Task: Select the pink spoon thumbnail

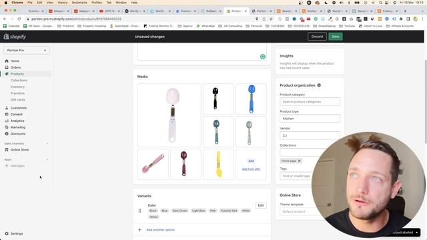Action: [153, 165]
